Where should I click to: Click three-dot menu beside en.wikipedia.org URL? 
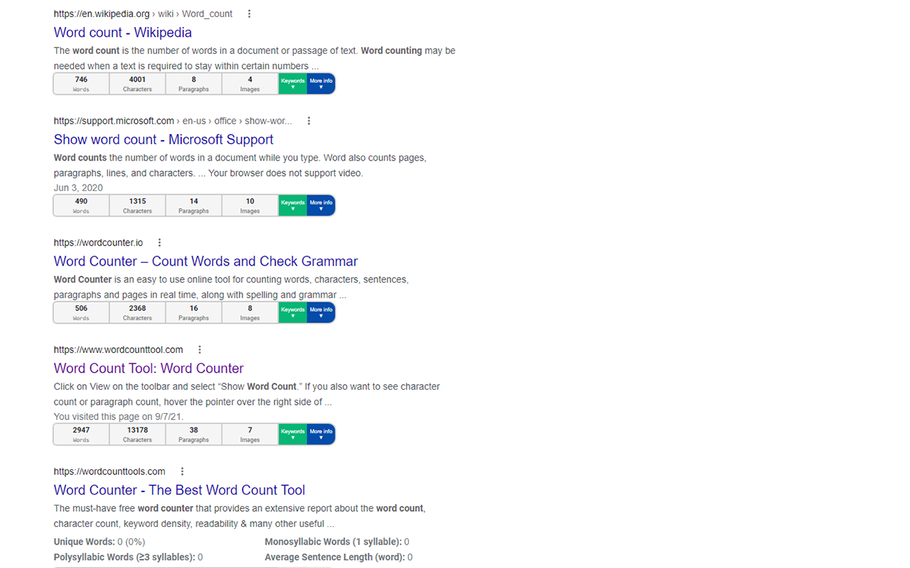[249, 13]
